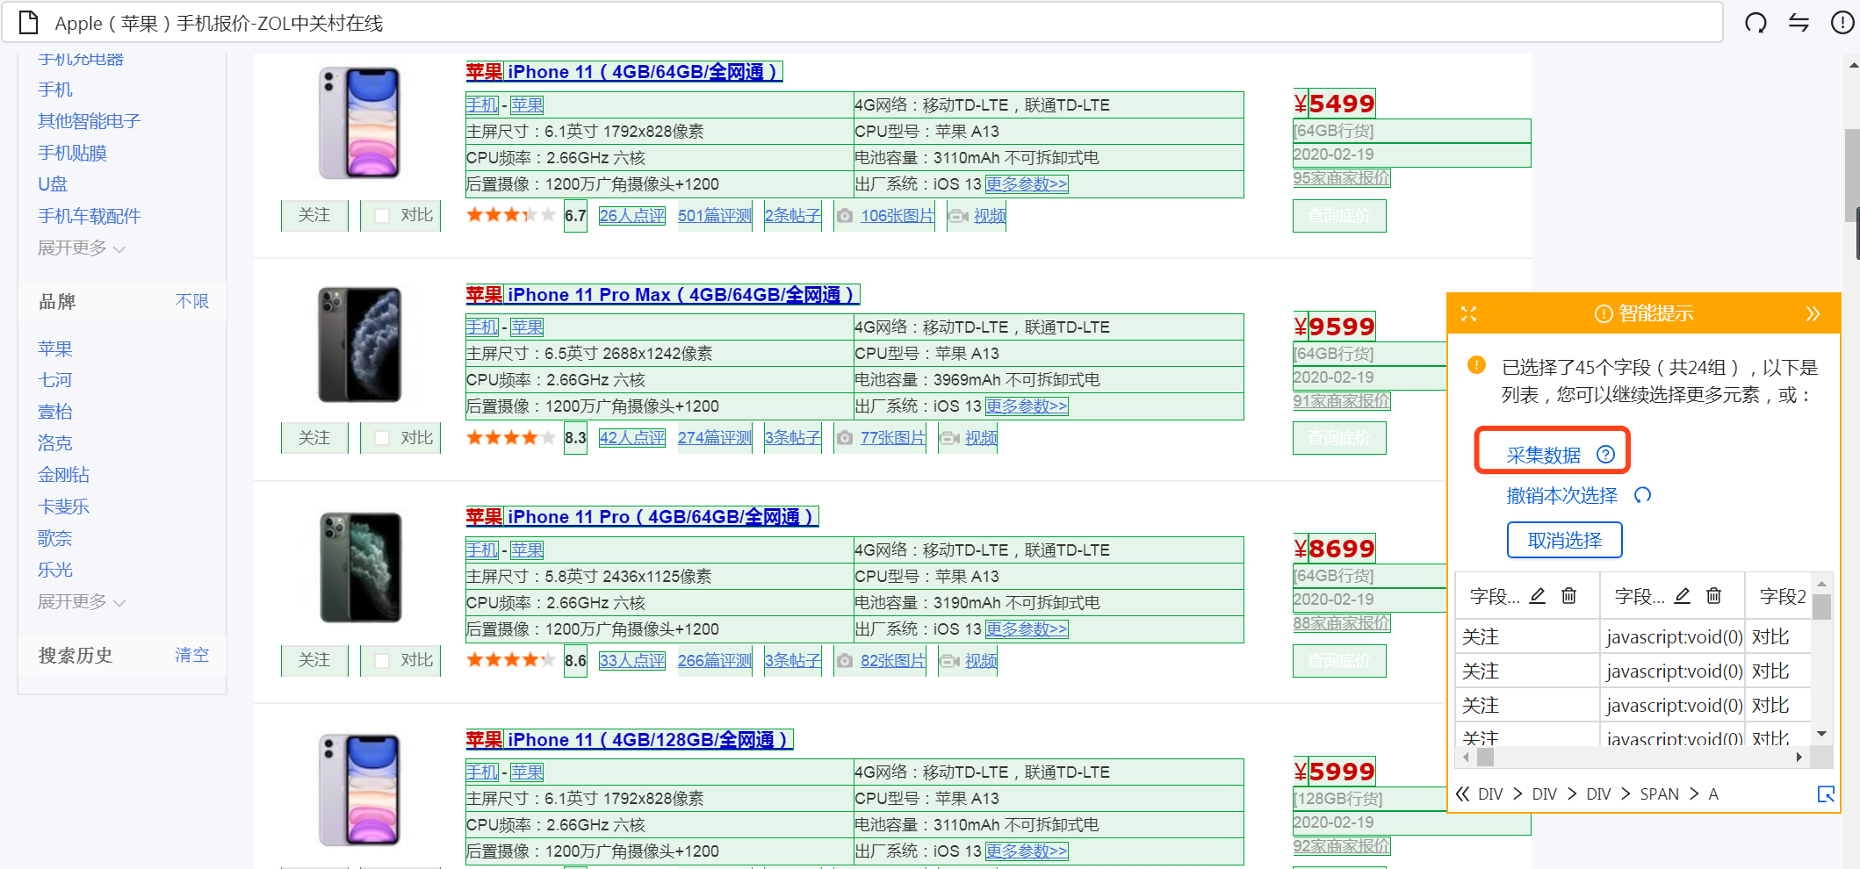The image size is (1860, 869).
Task: Click the edit pencil icon of first field column
Action: pos(1537,596)
